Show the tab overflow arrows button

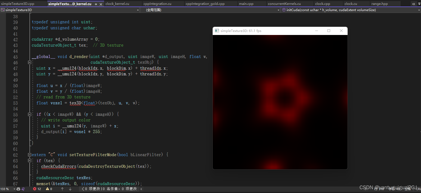(414, 4)
